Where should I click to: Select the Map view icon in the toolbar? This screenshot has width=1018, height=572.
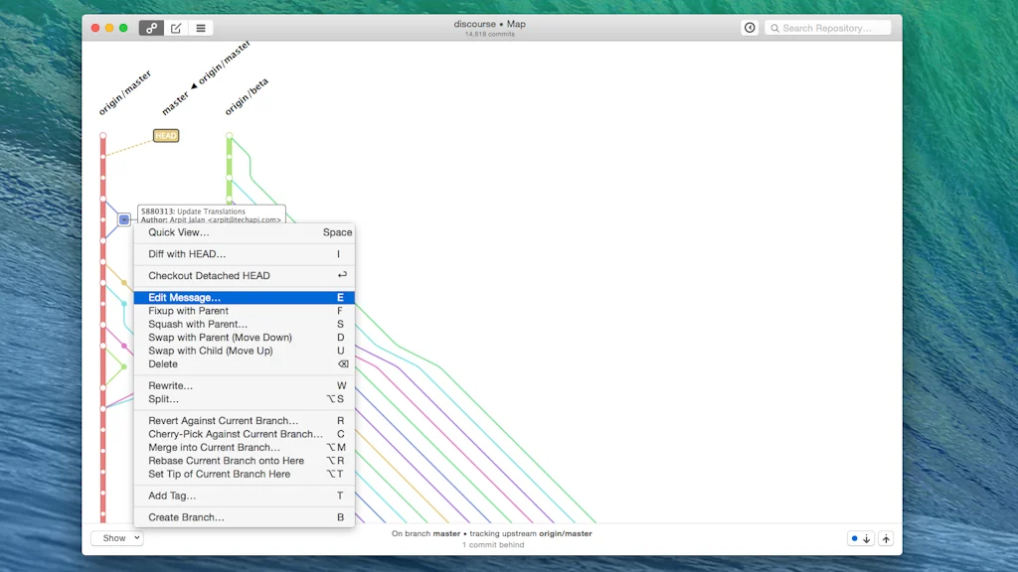tap(150, 28)
